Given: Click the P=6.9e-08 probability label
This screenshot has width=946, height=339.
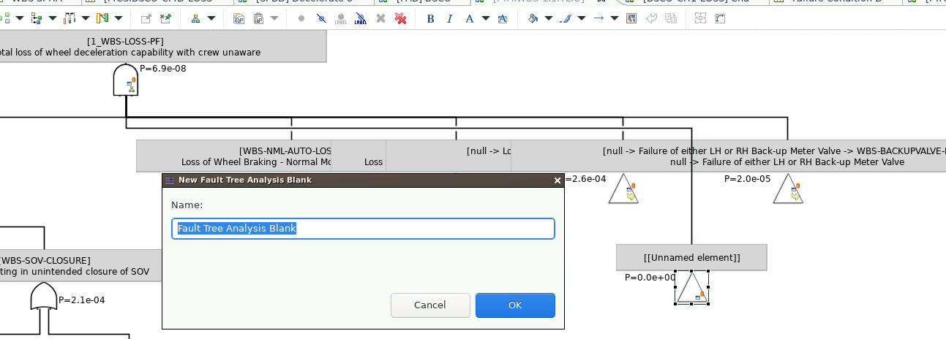Looking at the screenshot, I should (x=163, y=69).
